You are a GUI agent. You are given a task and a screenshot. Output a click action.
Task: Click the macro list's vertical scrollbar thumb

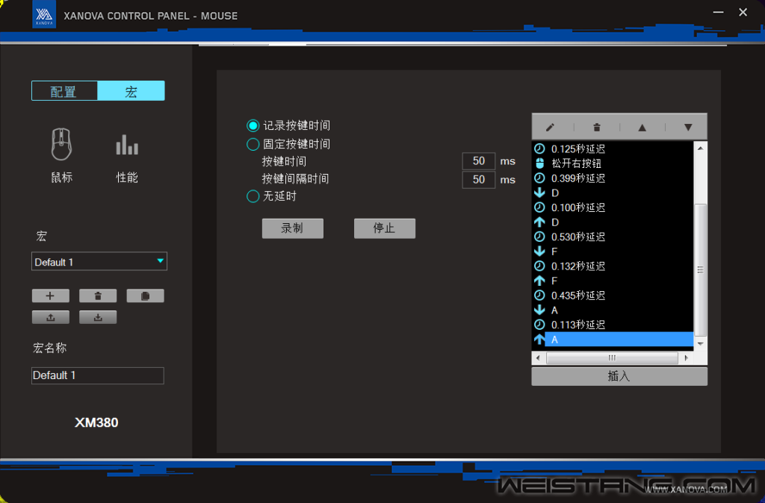[701, 269]
